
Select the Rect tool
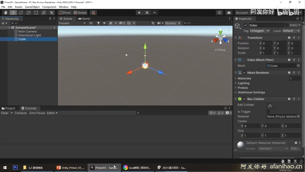tap(36, 13)
